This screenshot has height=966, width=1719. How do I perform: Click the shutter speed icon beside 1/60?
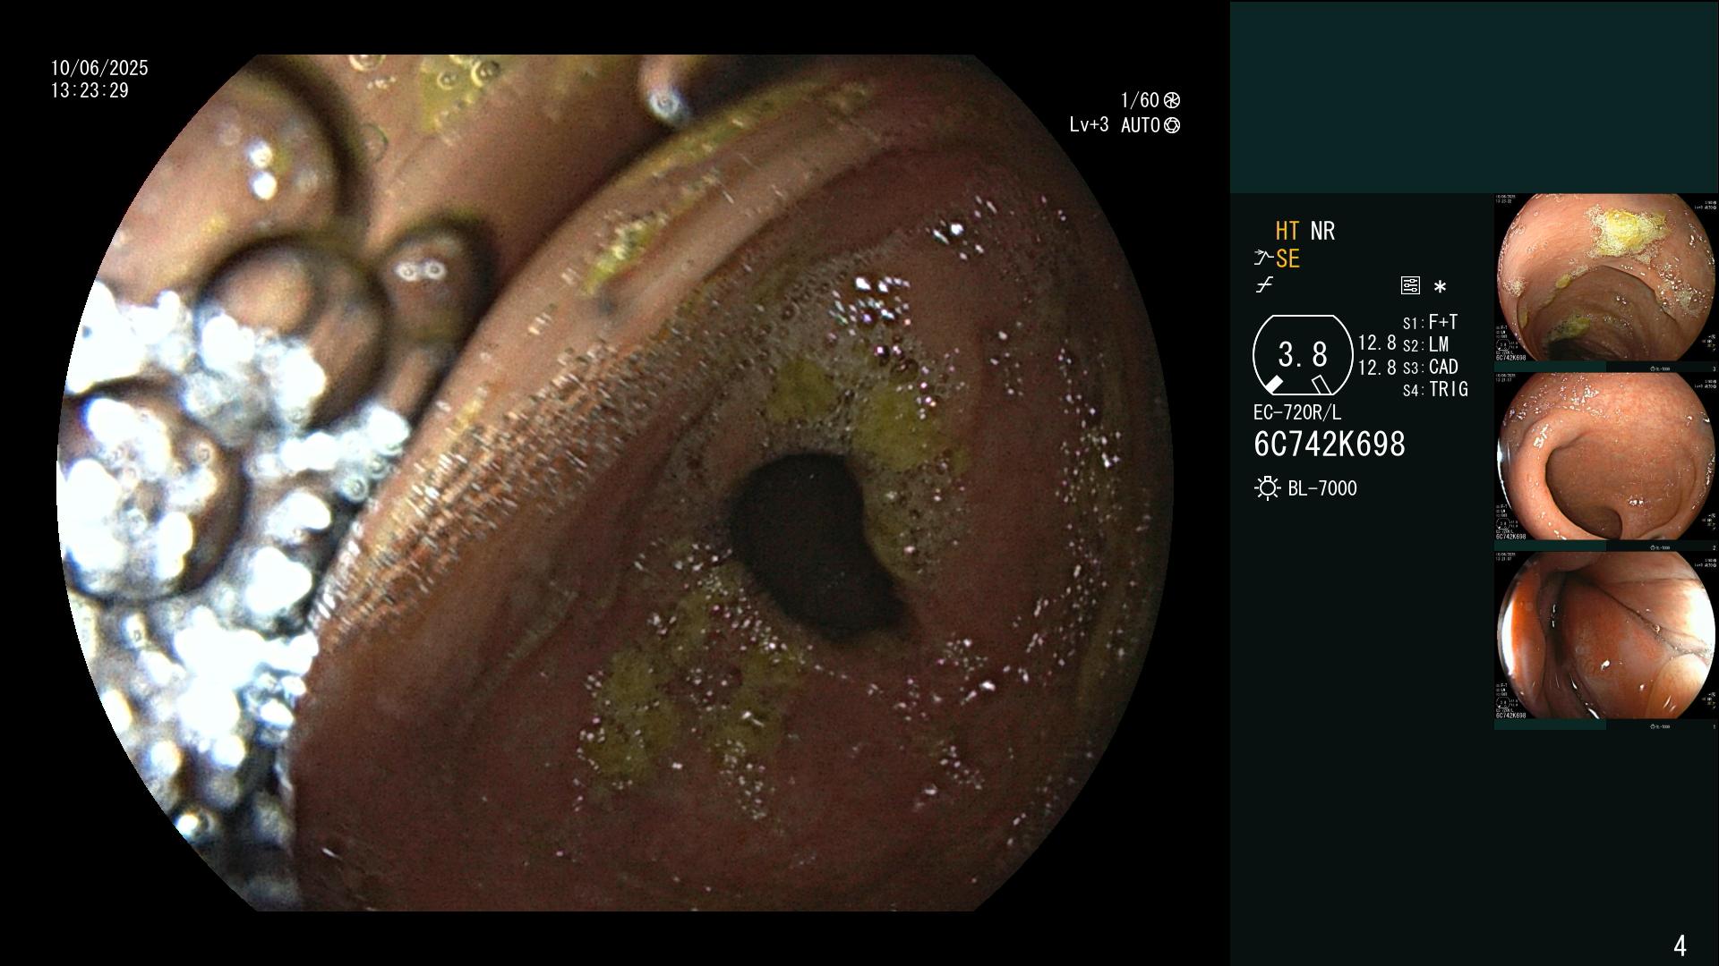click(1172, 100)
